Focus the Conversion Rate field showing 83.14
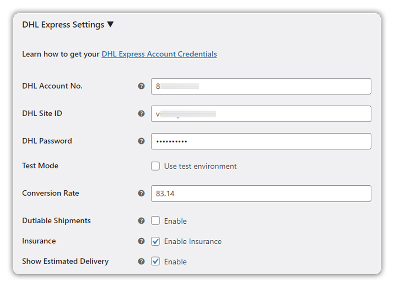This screenshot has width=394, height=288. [x=261, y=194]
